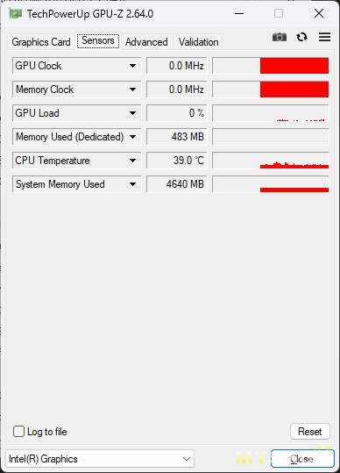Open the Memory Clock sensor dropdown arrow
This screenshot has height=473, width=340.
[132, 90]
